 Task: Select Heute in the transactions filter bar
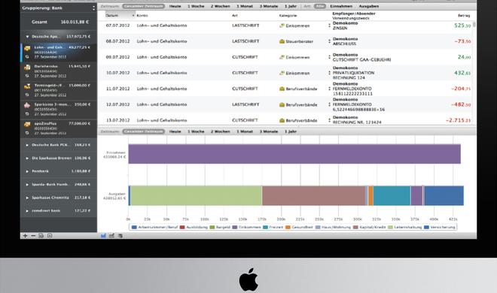175,6
